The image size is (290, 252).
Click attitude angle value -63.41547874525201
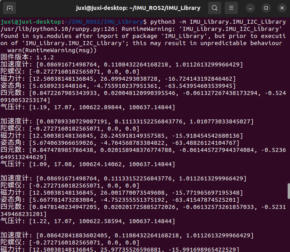pyautogui.click(x=204, y=200)
